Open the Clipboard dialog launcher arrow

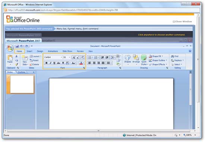18,68
